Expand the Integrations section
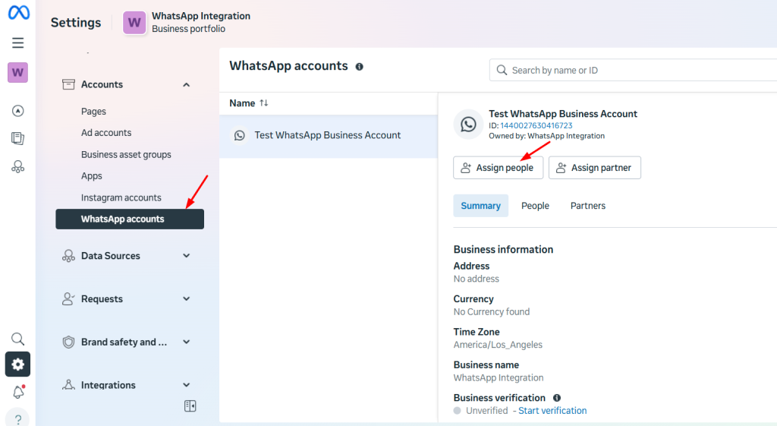The width and height of the screenshot is (777, 426). (x=187, y=385)
